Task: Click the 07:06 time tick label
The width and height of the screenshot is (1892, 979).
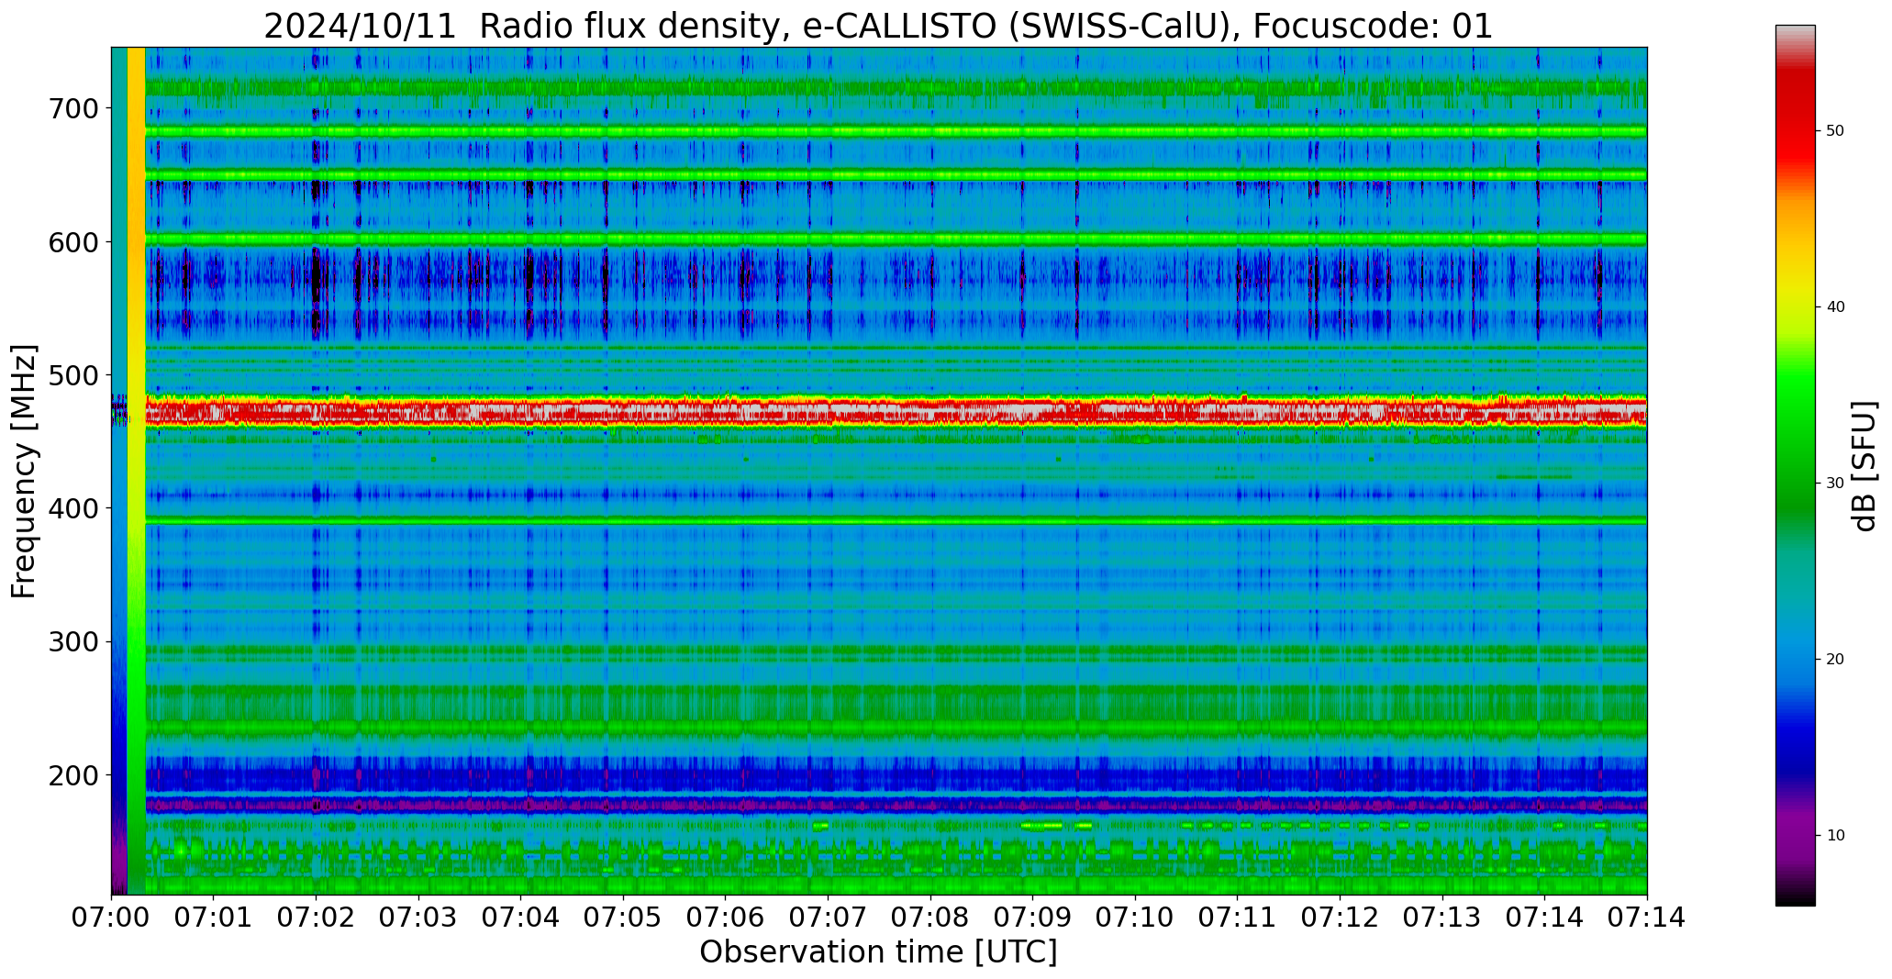Action: 726,917
